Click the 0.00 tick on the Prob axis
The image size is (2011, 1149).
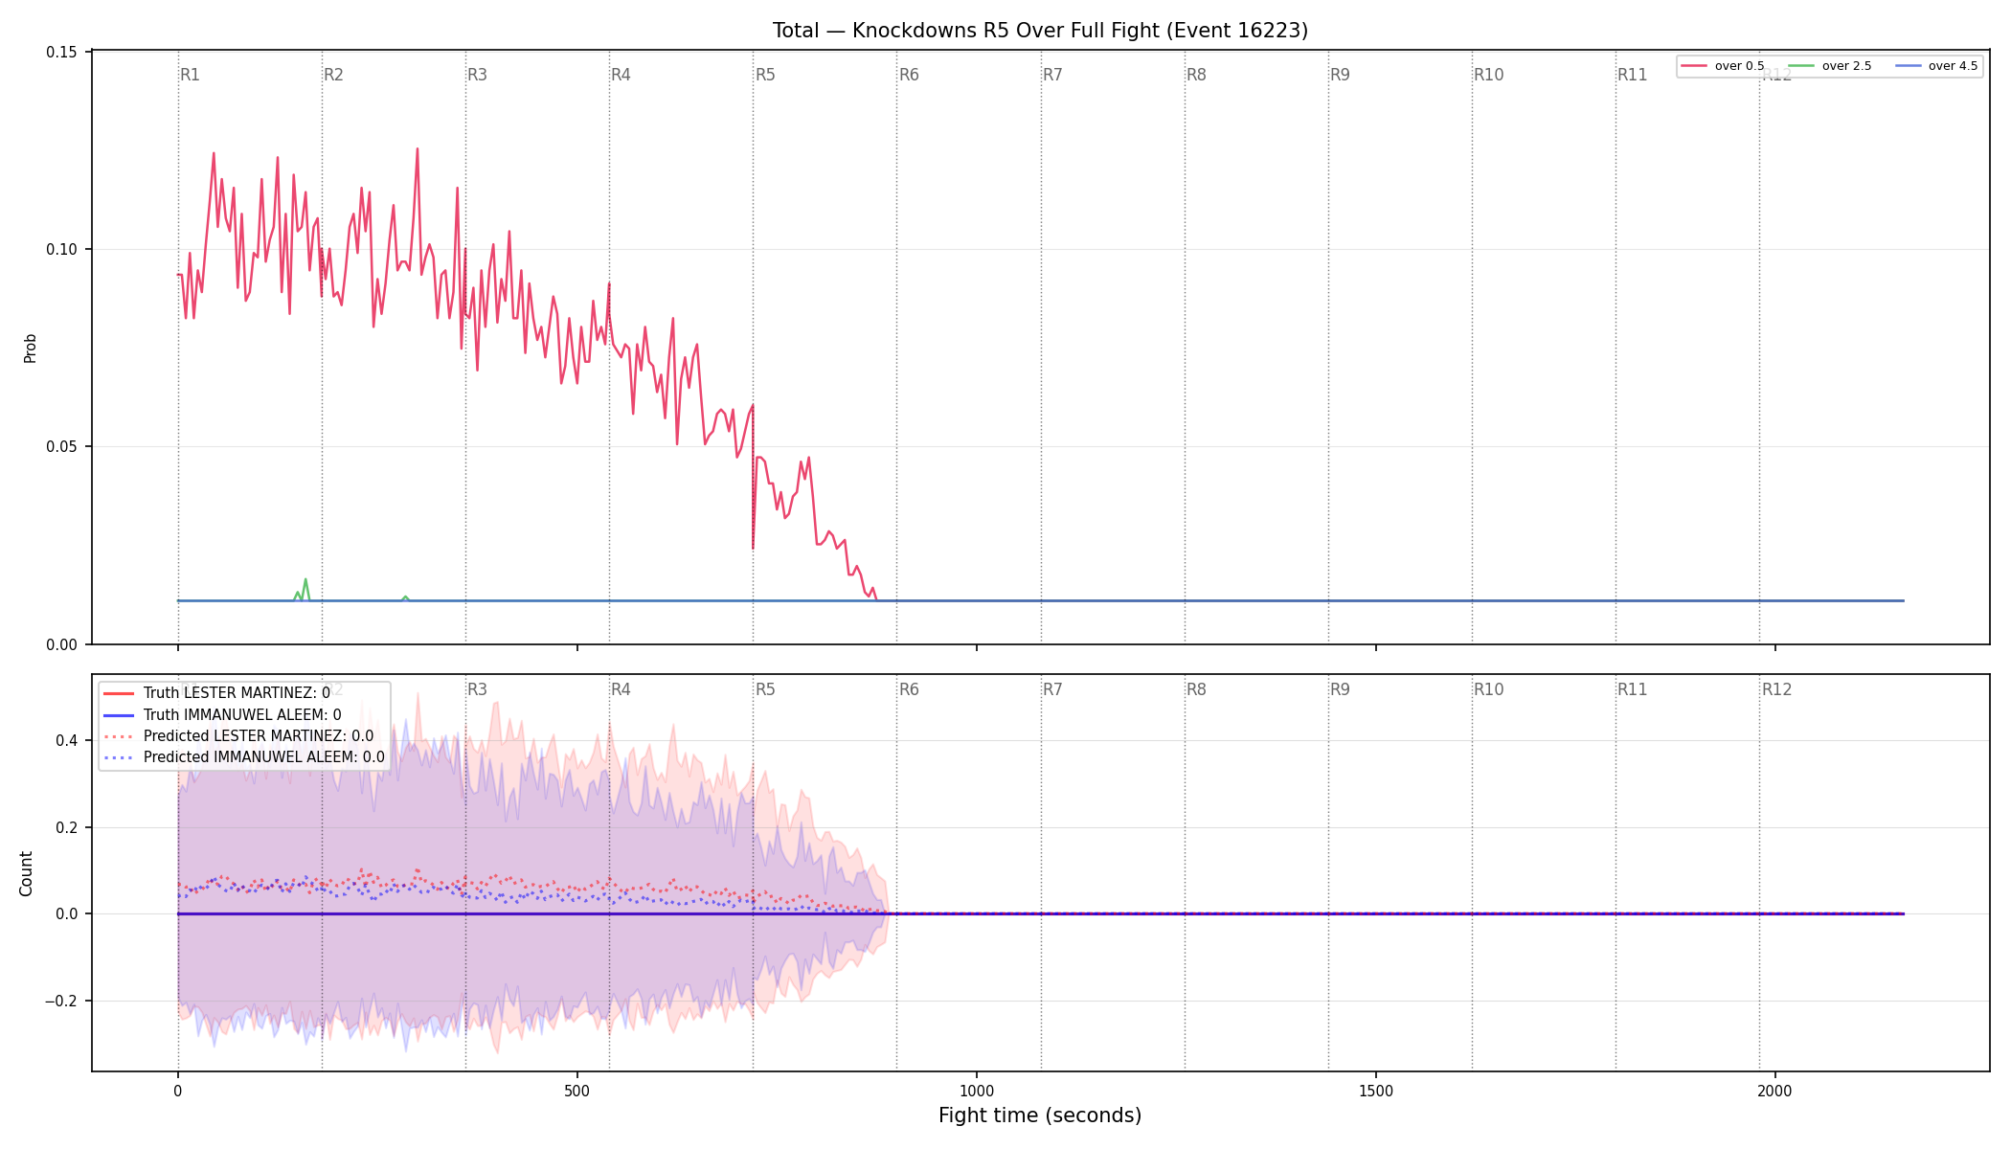point(62,644)
